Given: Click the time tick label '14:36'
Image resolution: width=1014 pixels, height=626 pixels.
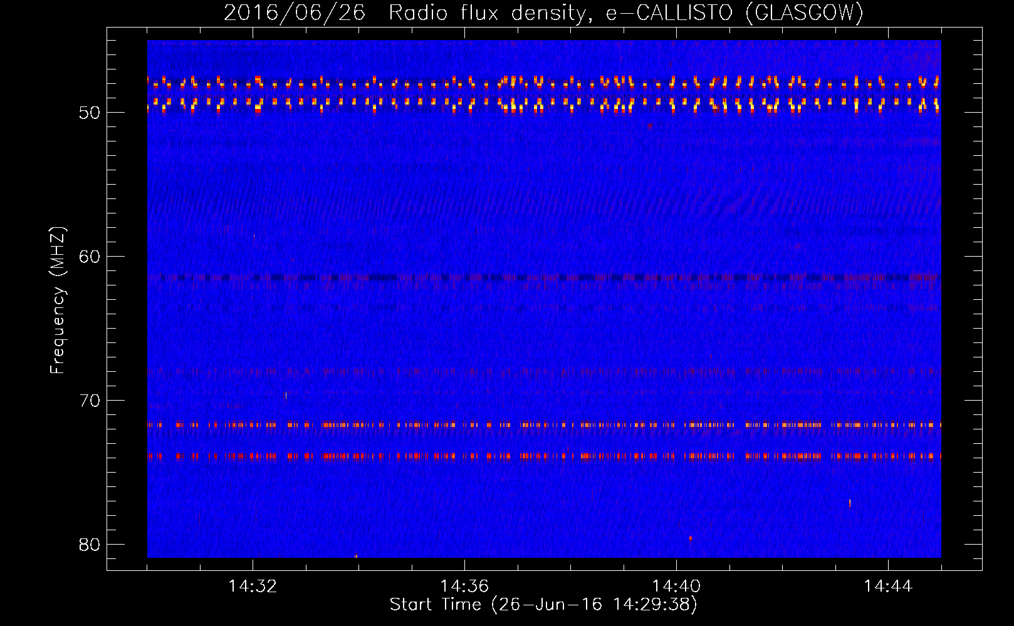Looking at the screenshot, I should pyautogui.click(x=464, y=587).
